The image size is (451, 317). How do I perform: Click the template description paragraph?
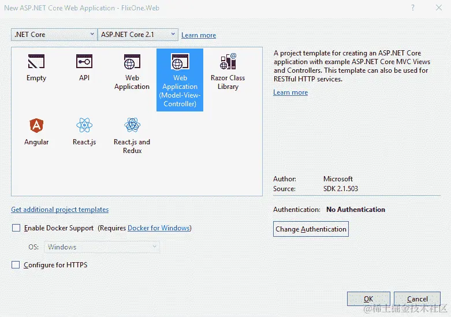(352, 66)
